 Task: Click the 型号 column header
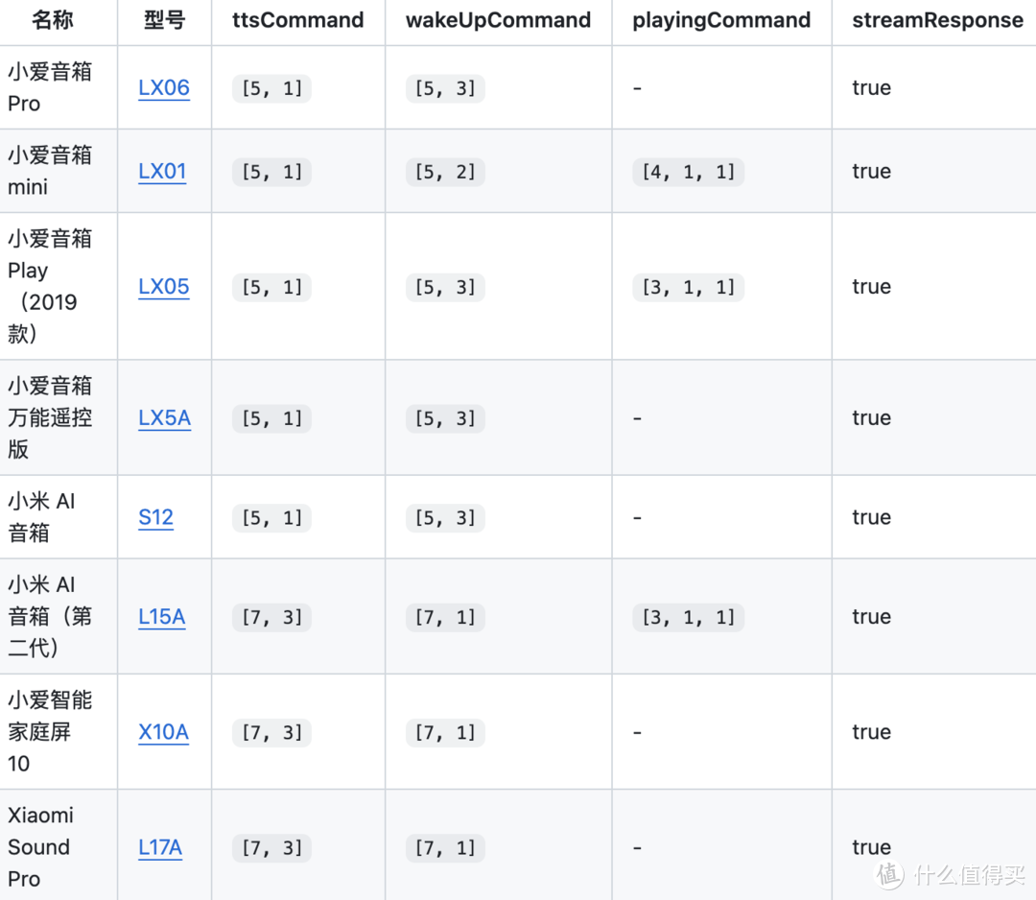pyautogui.click(x=164, y=21)
